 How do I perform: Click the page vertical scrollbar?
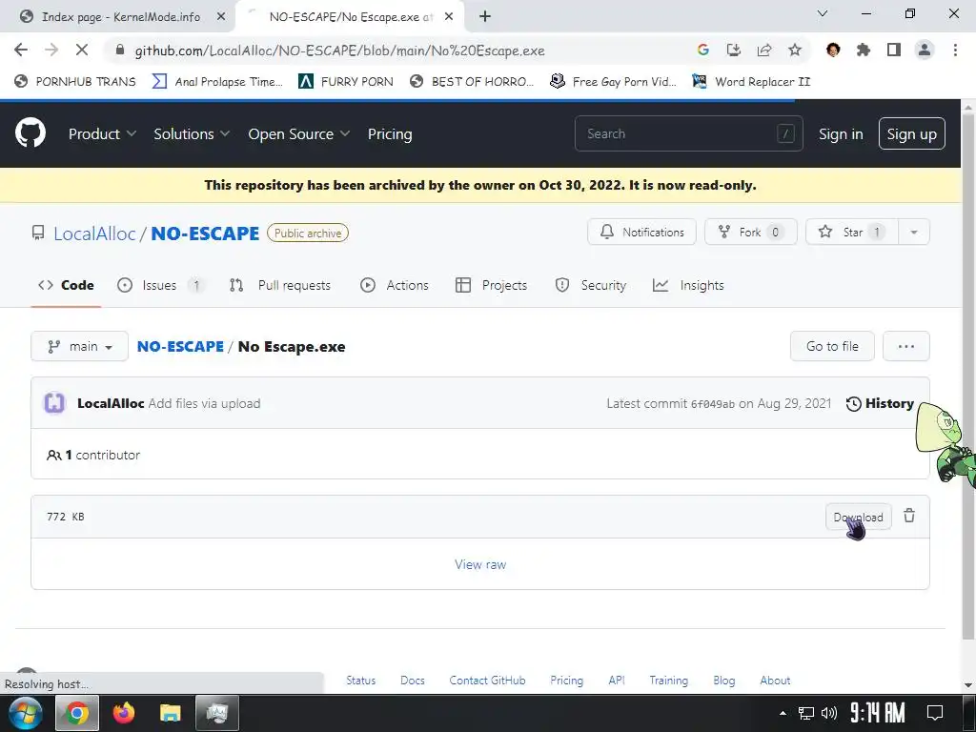click(968, 374)
